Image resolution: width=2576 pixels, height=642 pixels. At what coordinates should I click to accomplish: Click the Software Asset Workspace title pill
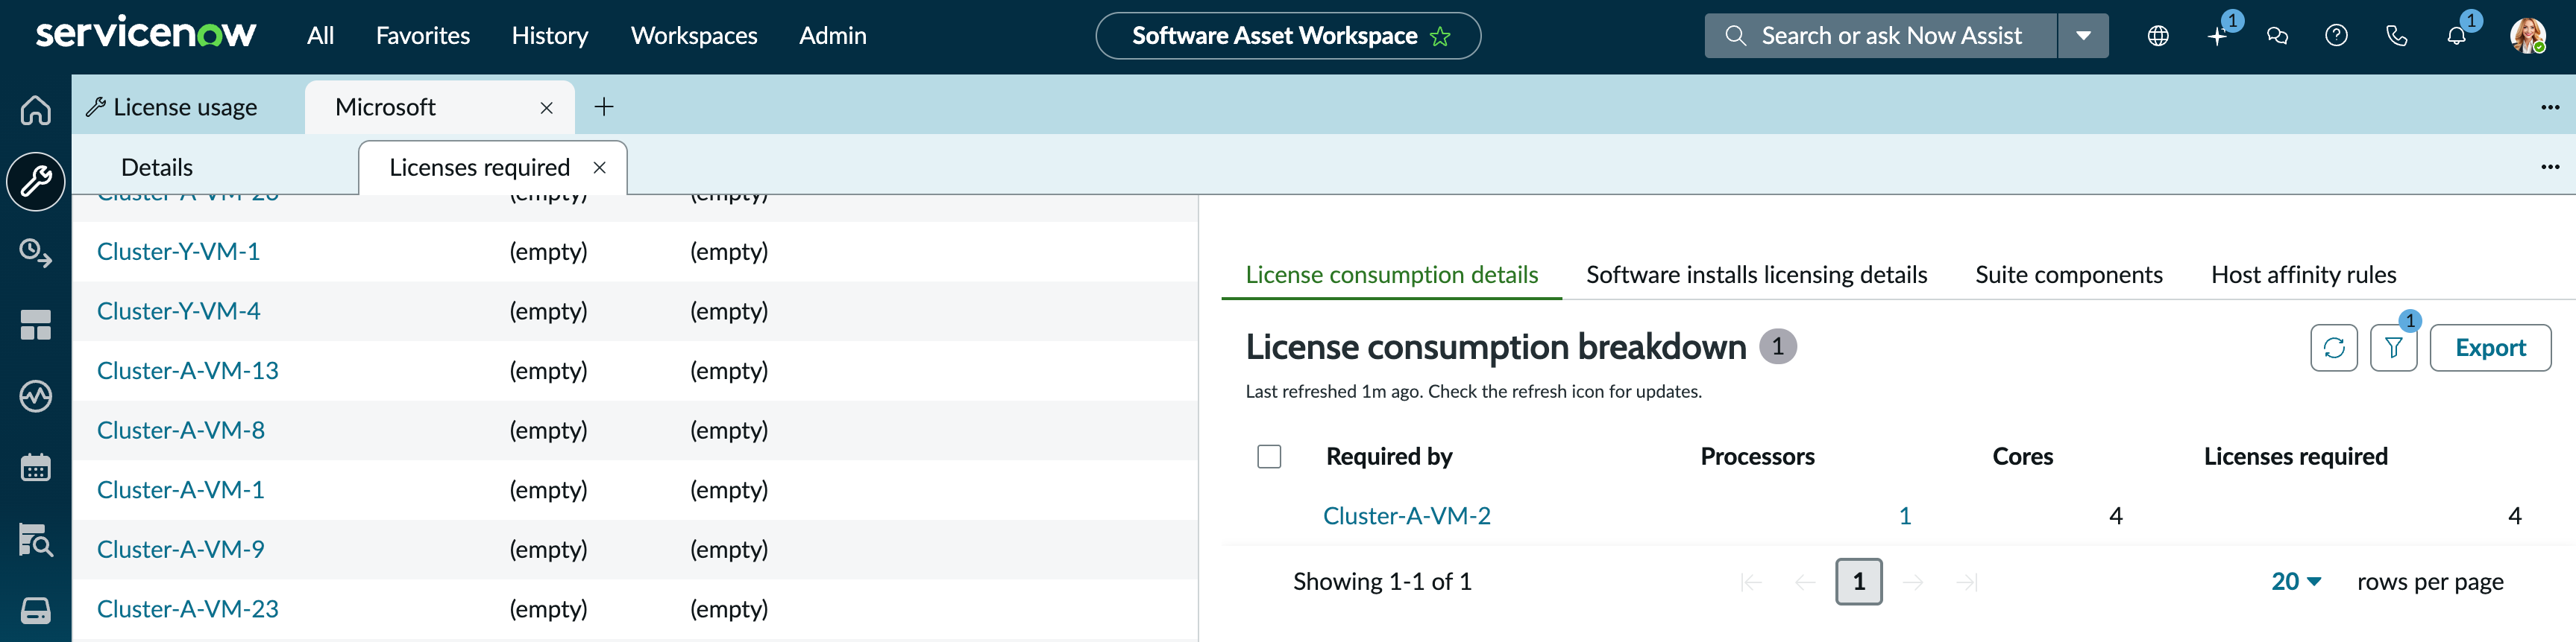[1288, 36]
